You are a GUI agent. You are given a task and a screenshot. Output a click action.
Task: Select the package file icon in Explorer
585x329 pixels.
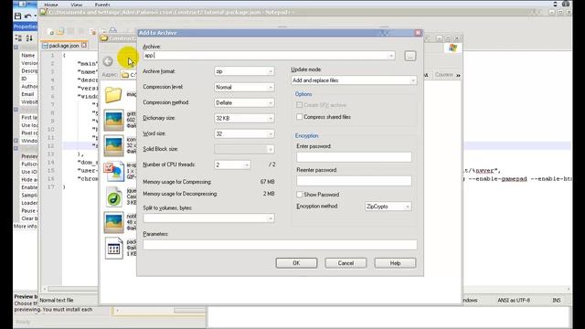113,248
